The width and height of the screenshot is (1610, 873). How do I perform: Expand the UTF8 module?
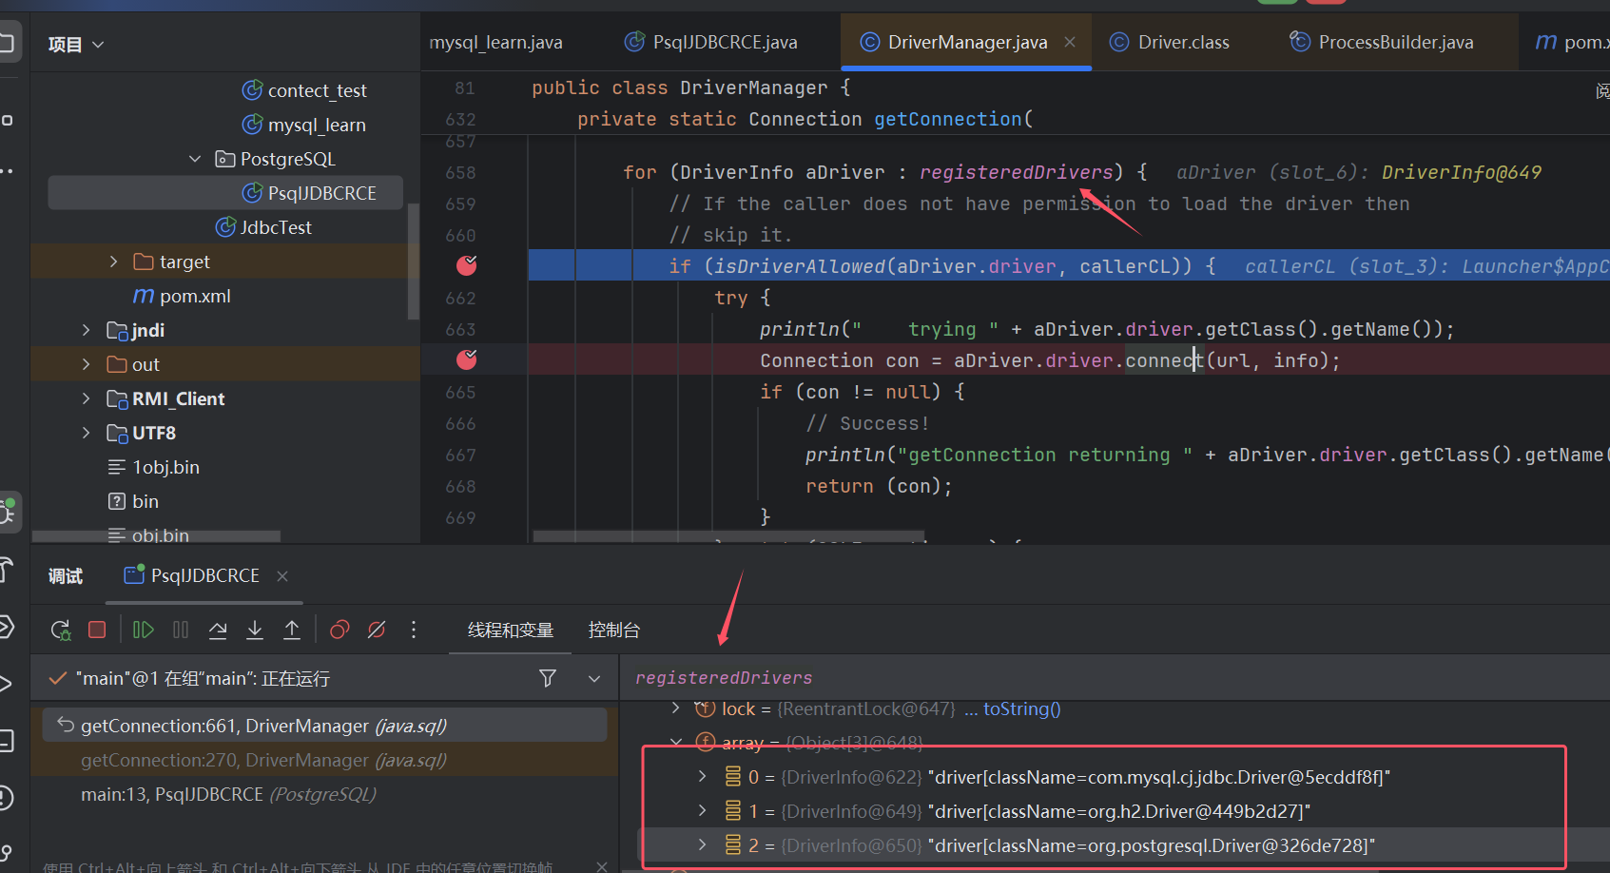[x=86, y=433]
